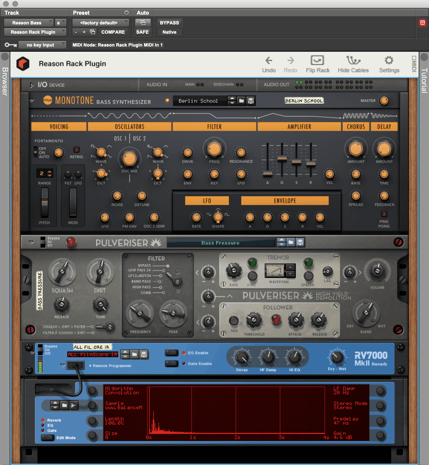Toggle RV7000 Gate Enable button

172,363
